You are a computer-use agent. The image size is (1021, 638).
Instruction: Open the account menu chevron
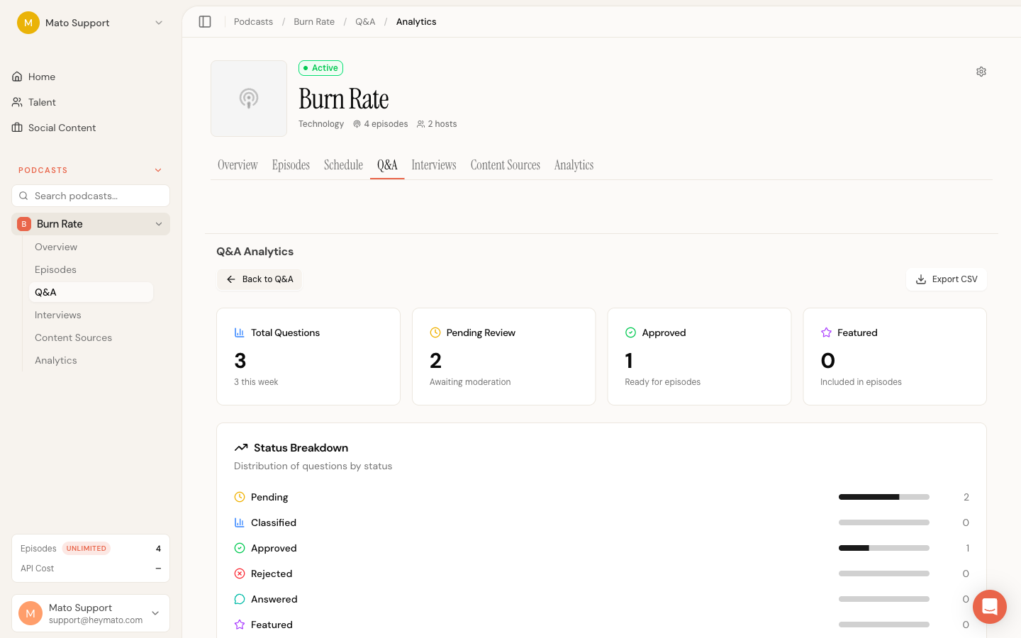(155, 613)
